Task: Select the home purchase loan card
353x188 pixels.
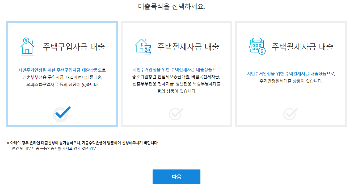Action: (x=62, y=74)
